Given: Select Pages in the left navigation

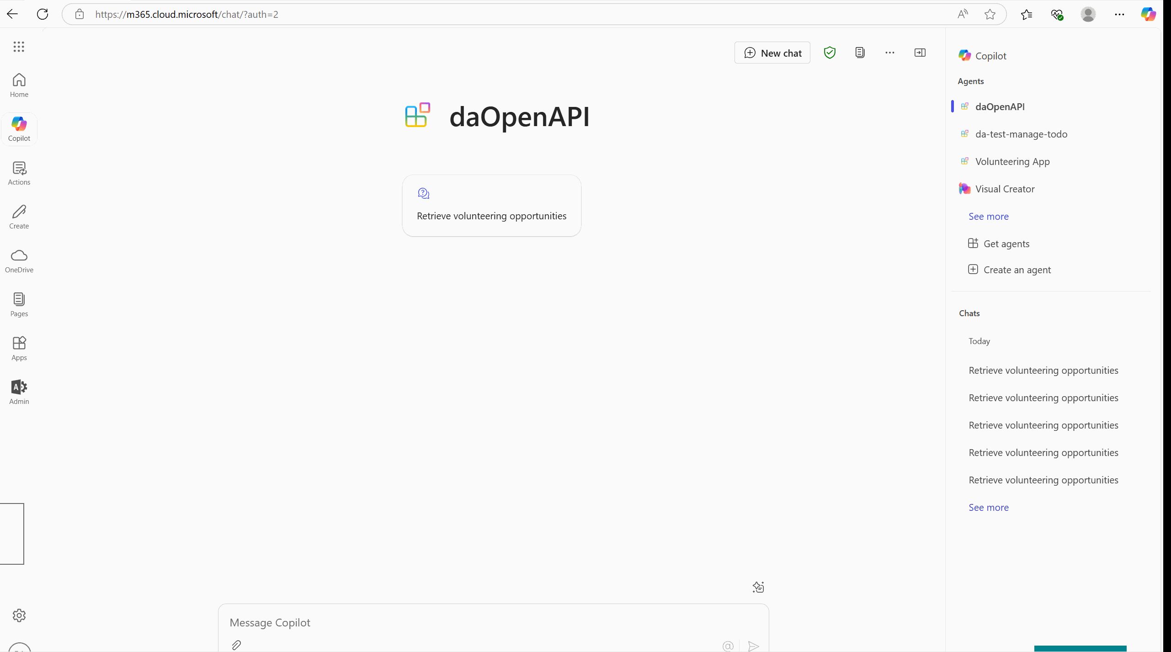Looking at the screenshot, I should [x=19, y=304].
